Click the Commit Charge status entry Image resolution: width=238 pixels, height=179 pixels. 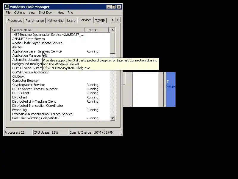pos(94,132)
